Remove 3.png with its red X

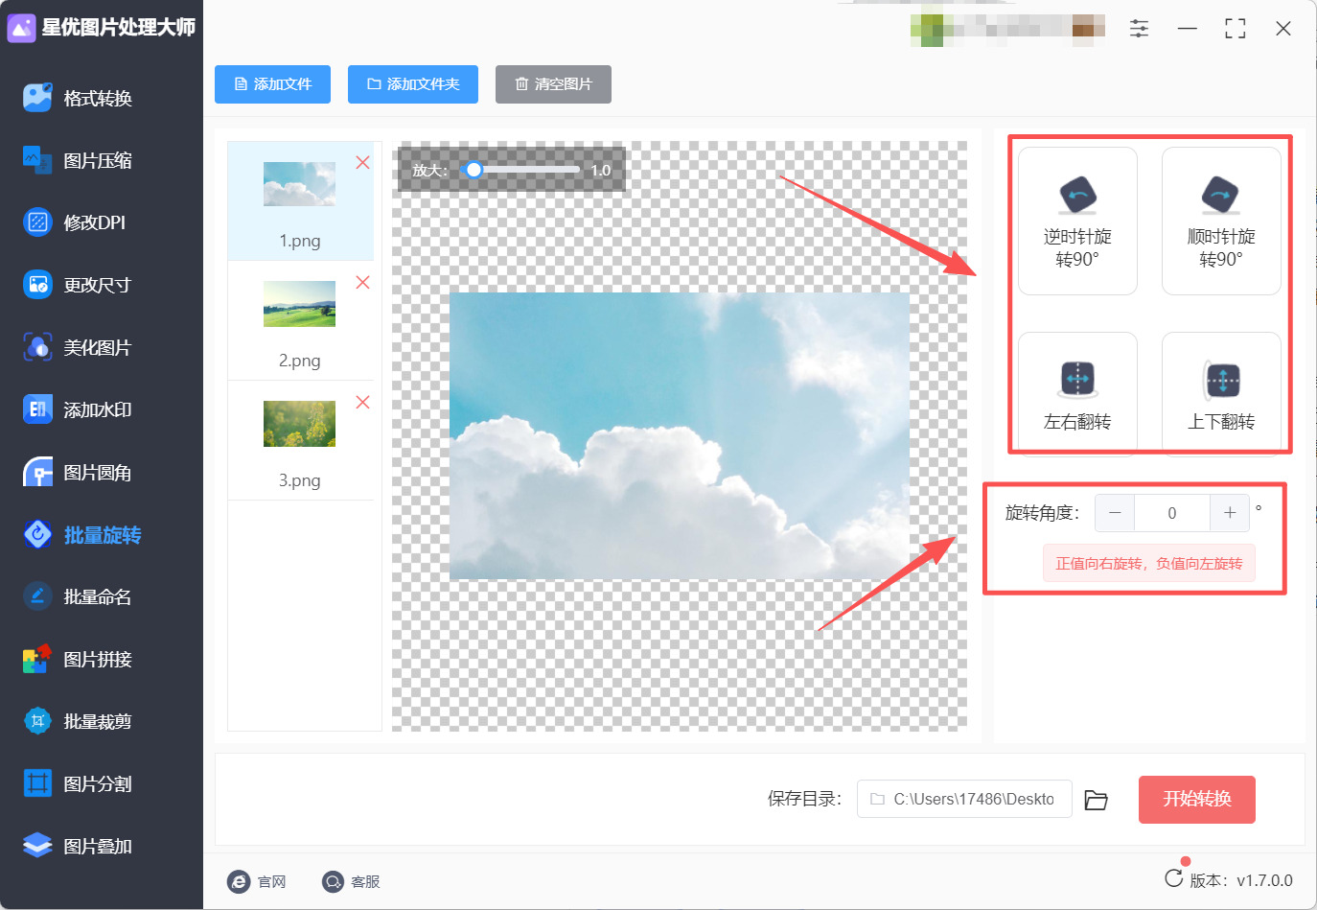pyautogui.click(x=362, y=402)
